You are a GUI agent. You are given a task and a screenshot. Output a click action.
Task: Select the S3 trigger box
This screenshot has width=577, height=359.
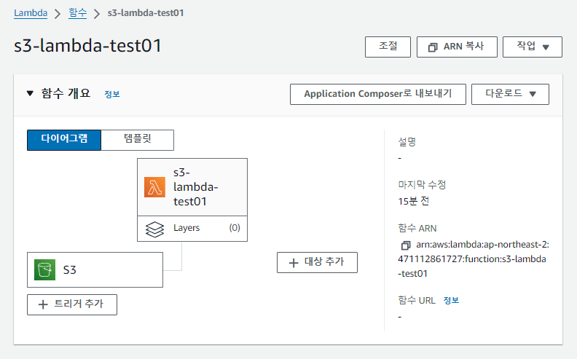(95, 270)
